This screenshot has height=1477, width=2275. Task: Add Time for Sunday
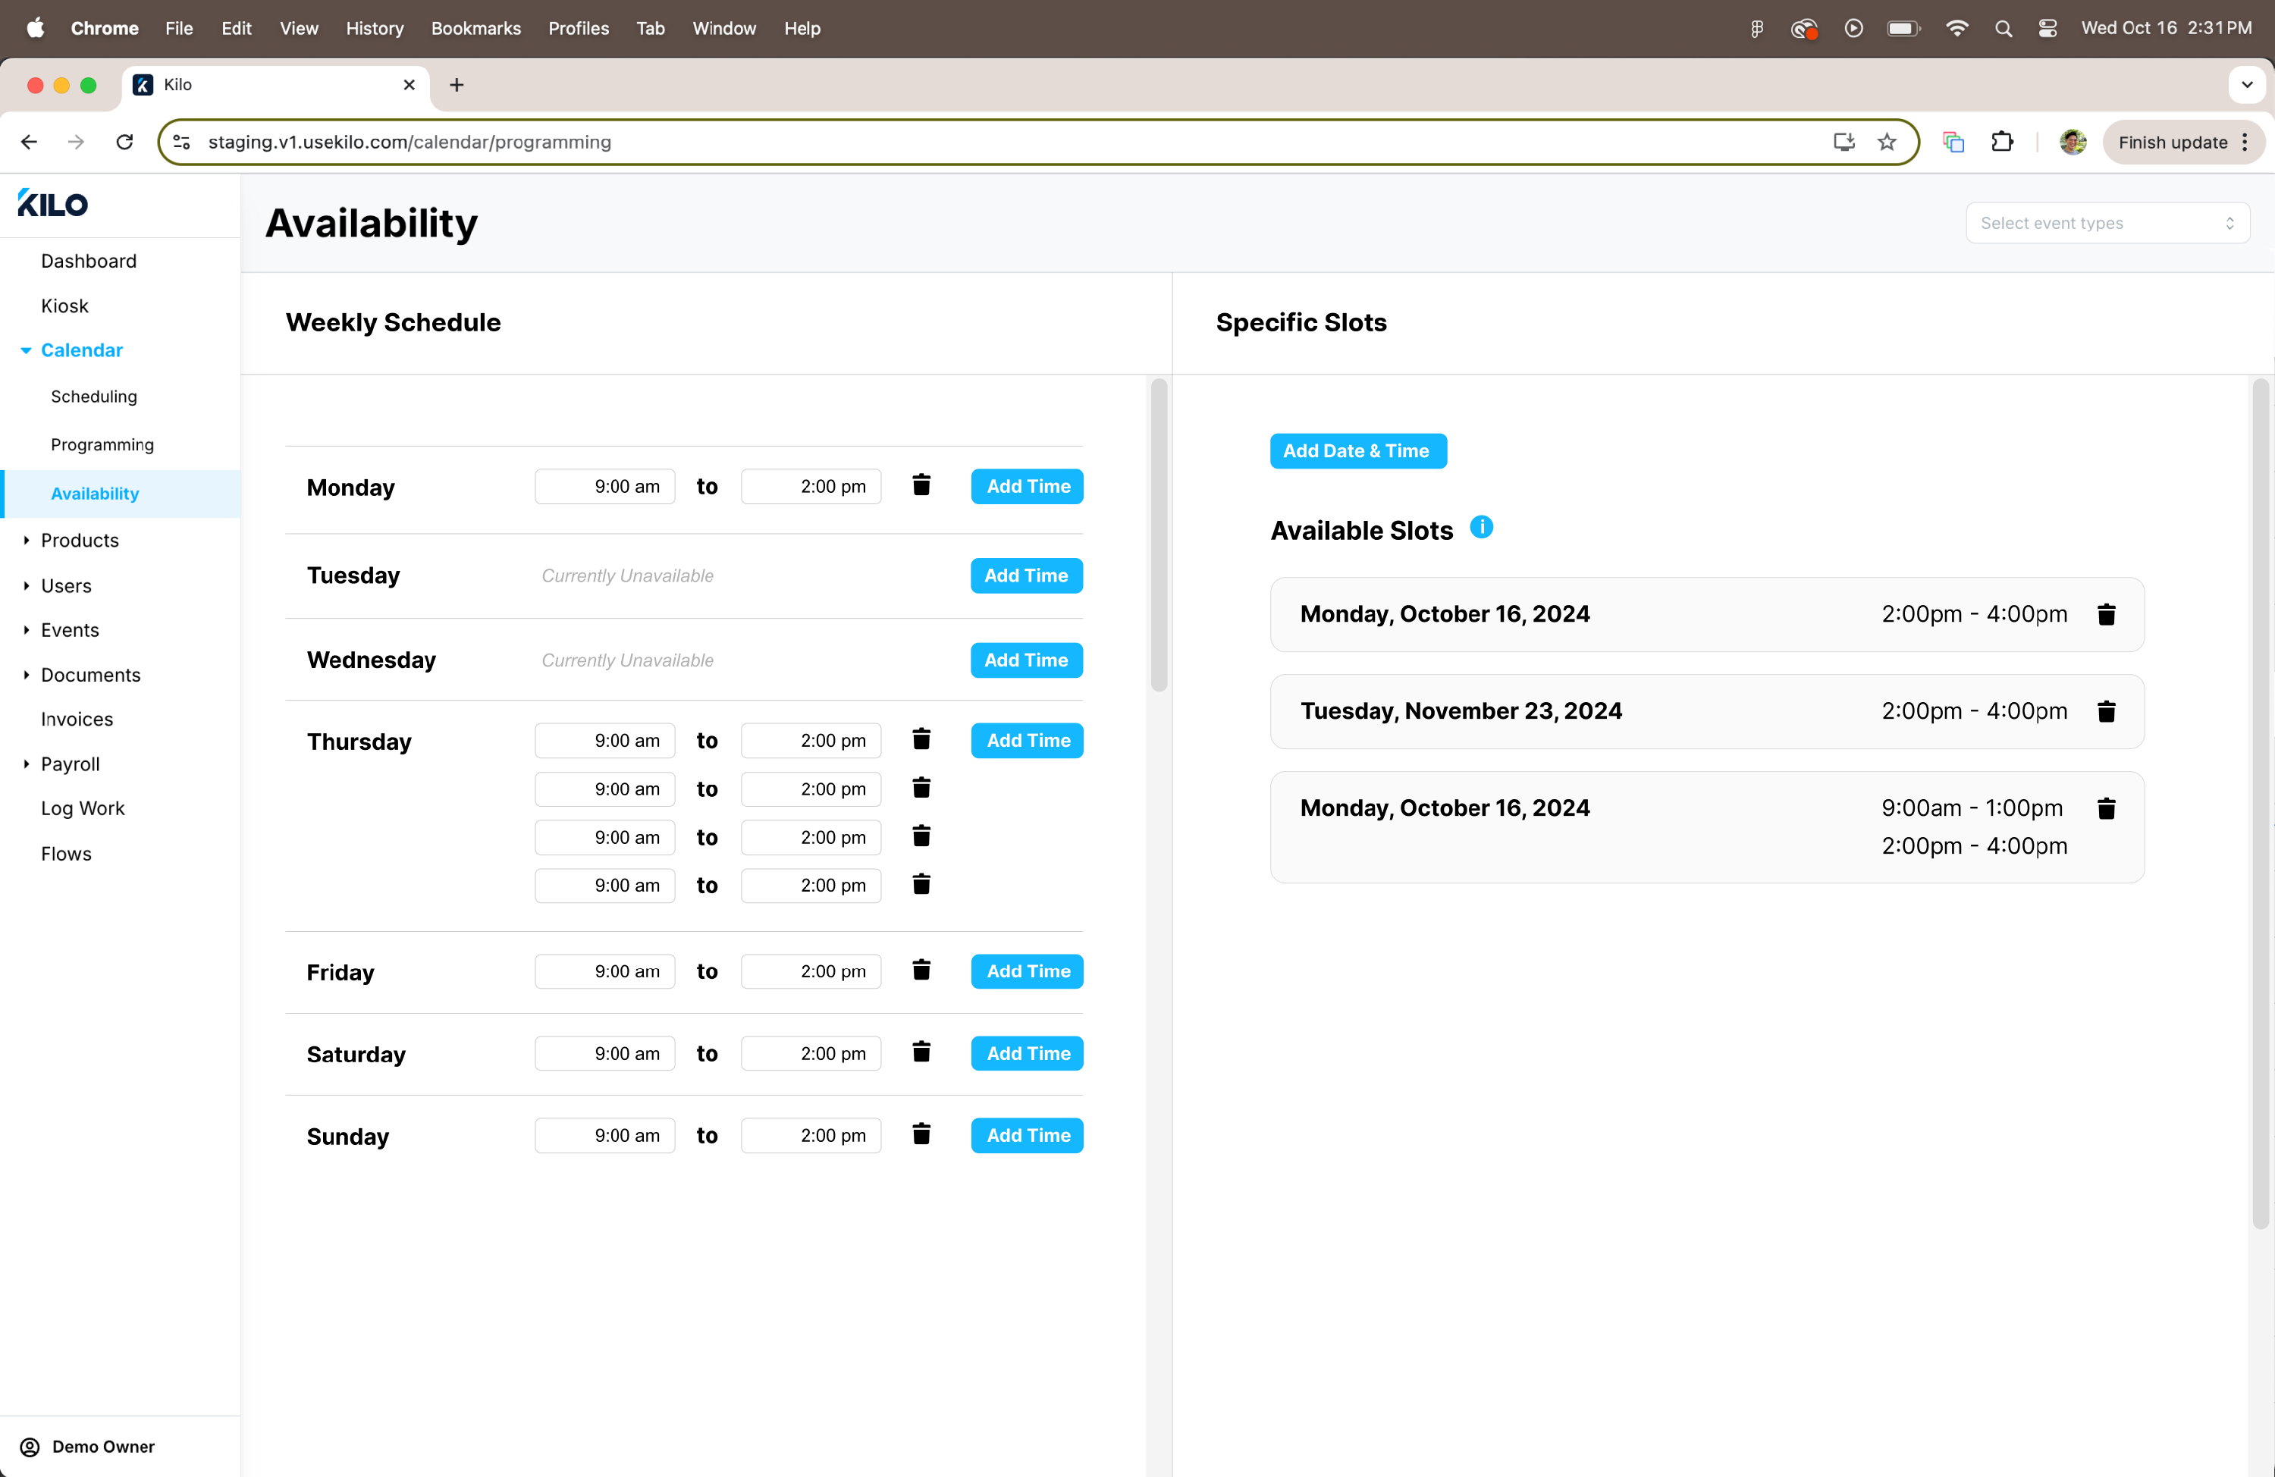tap(1028, 1135)
